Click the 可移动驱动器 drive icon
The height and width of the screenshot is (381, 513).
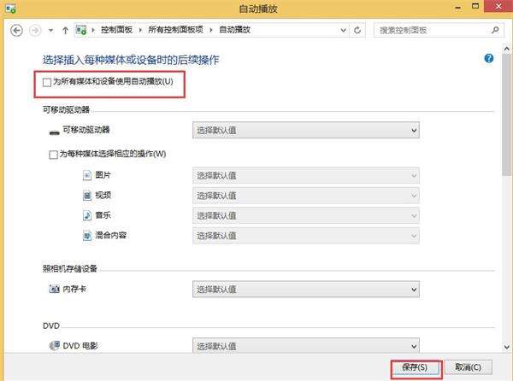[54, 132]
